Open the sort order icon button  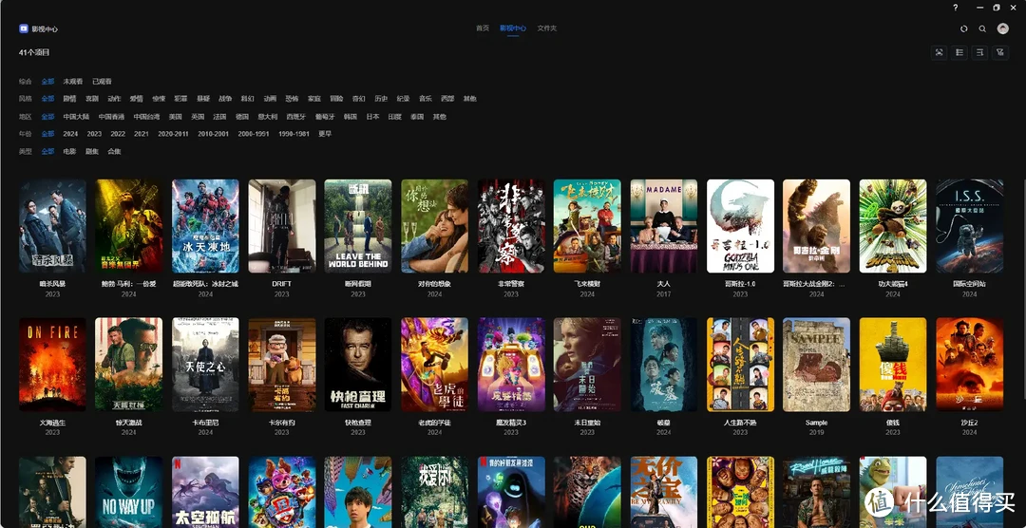(979, 52)
